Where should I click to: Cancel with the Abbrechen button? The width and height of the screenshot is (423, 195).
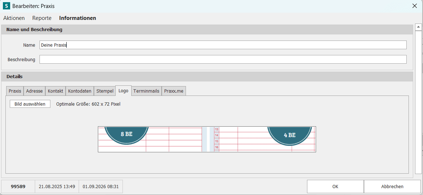point(392,186)
